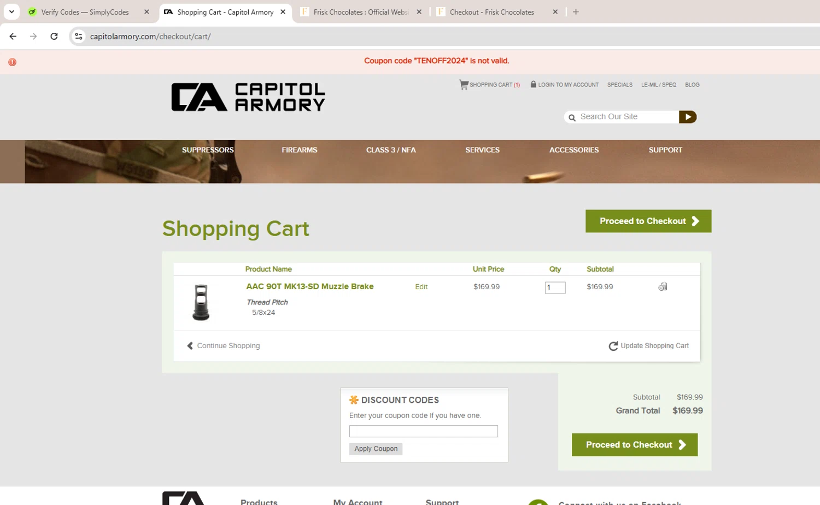Open the Blog header link
This screenshot has height=505, width=820.
(692, 85)
